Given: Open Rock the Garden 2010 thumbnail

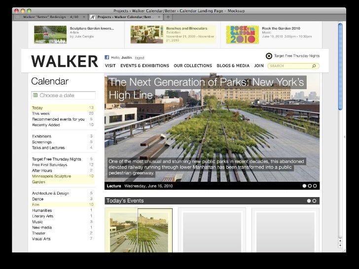Looking at the screenshot, I should 243,34.
